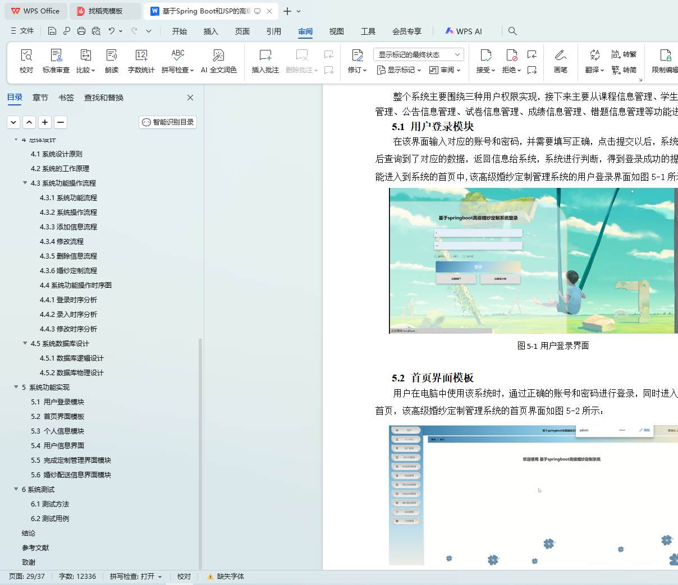Switch to the 视图 ribbon tab
Viewport: 678px width, 585px height.
[337, 31]
